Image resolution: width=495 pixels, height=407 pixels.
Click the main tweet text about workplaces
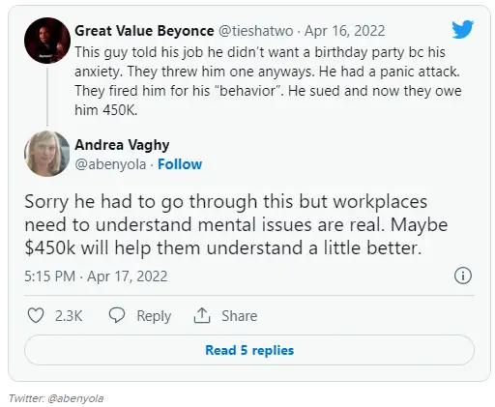click(236, 224)
